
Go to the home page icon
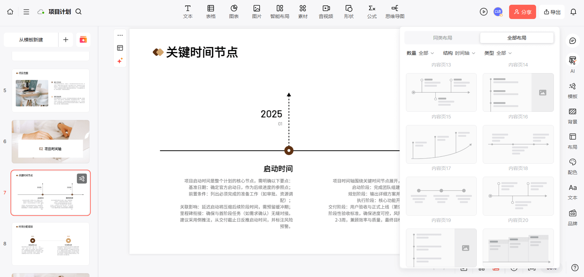pyautogui.click(x=10, y=12)
